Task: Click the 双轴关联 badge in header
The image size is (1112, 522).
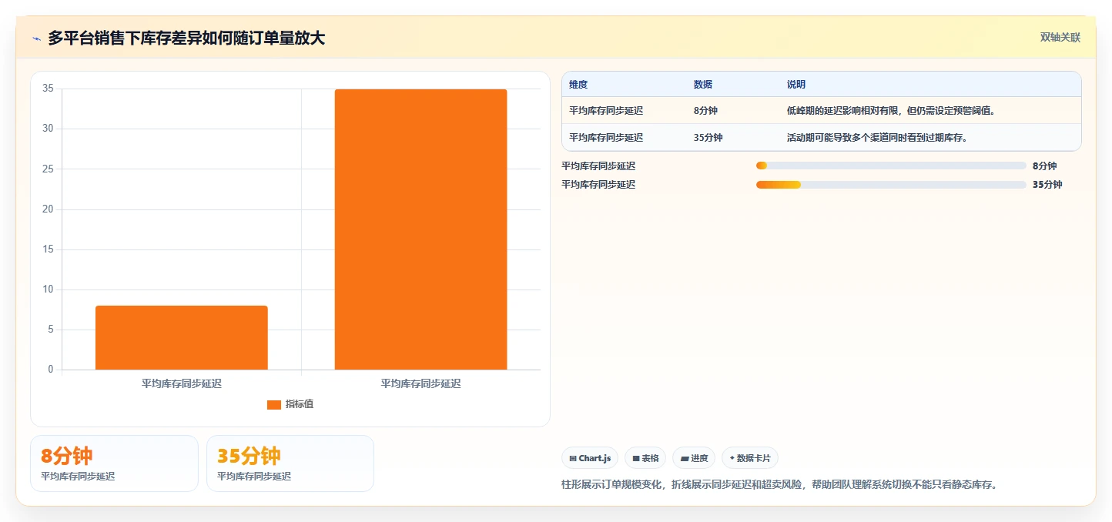Action: 1060,38
